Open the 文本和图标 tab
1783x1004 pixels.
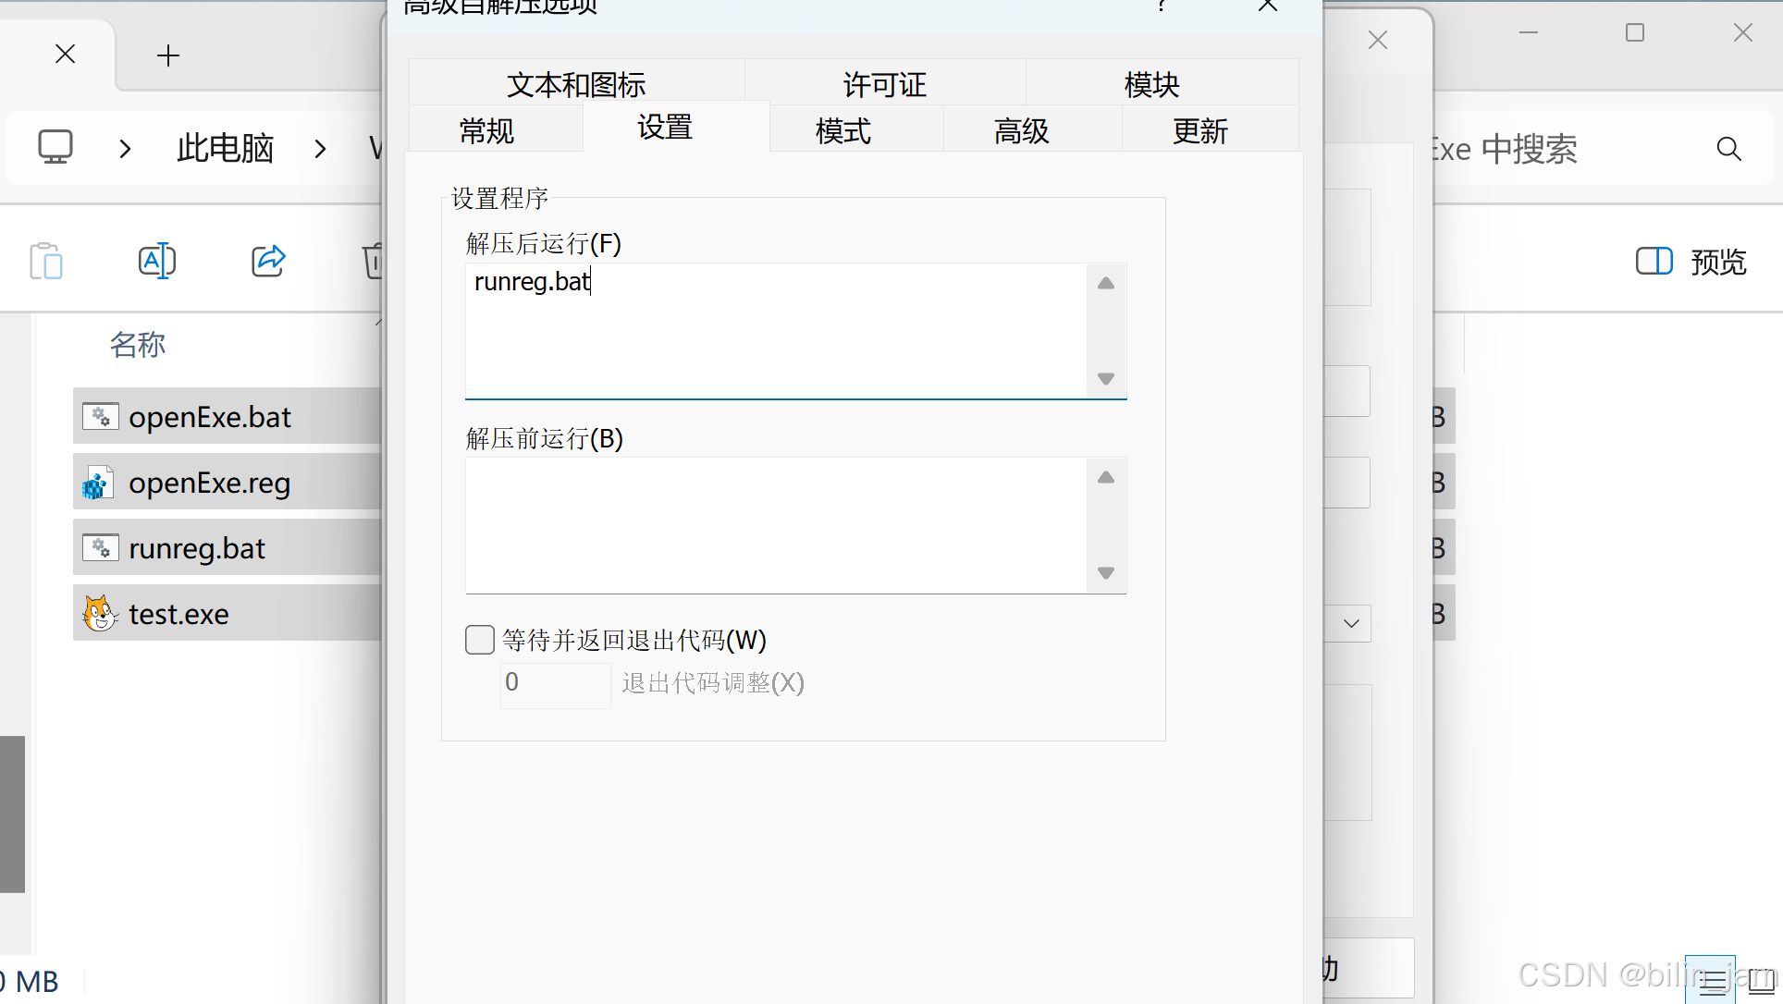(575, 84)
